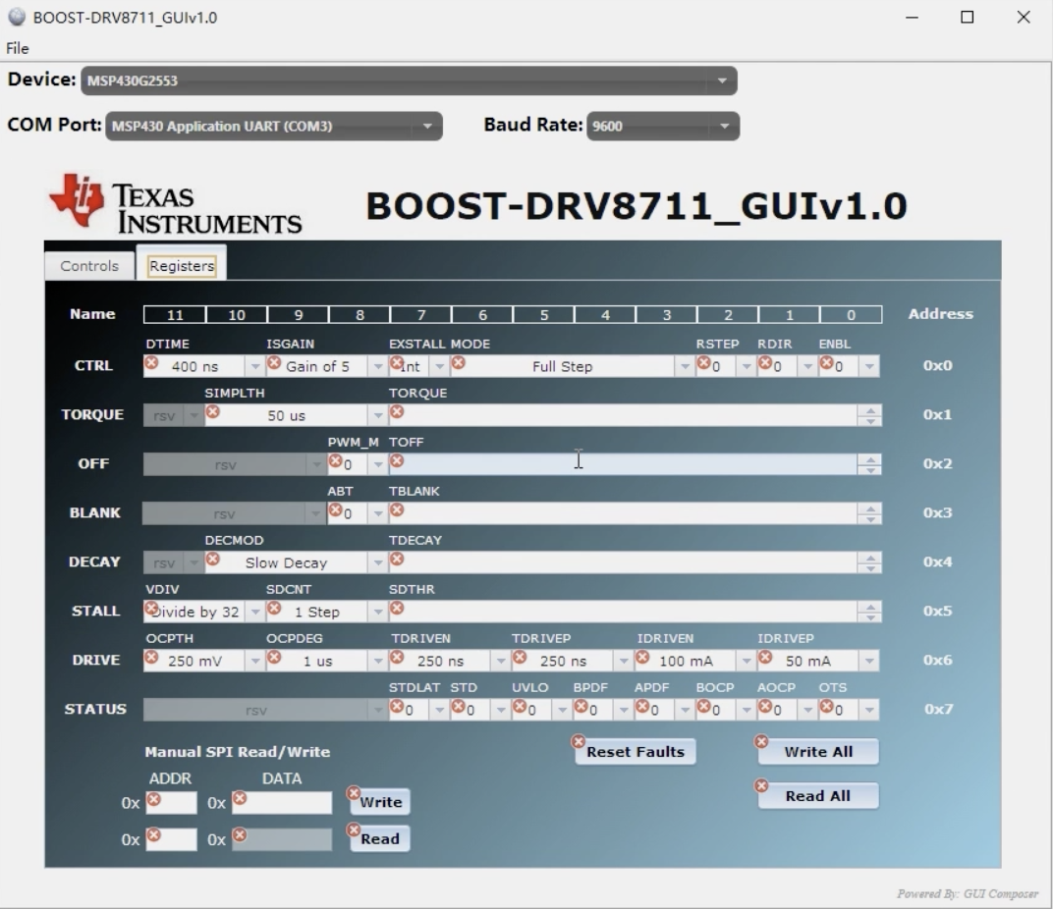Click the Reset Faults button
The width and height of the screenshot is (1053, 909).
tap(635, 750)
